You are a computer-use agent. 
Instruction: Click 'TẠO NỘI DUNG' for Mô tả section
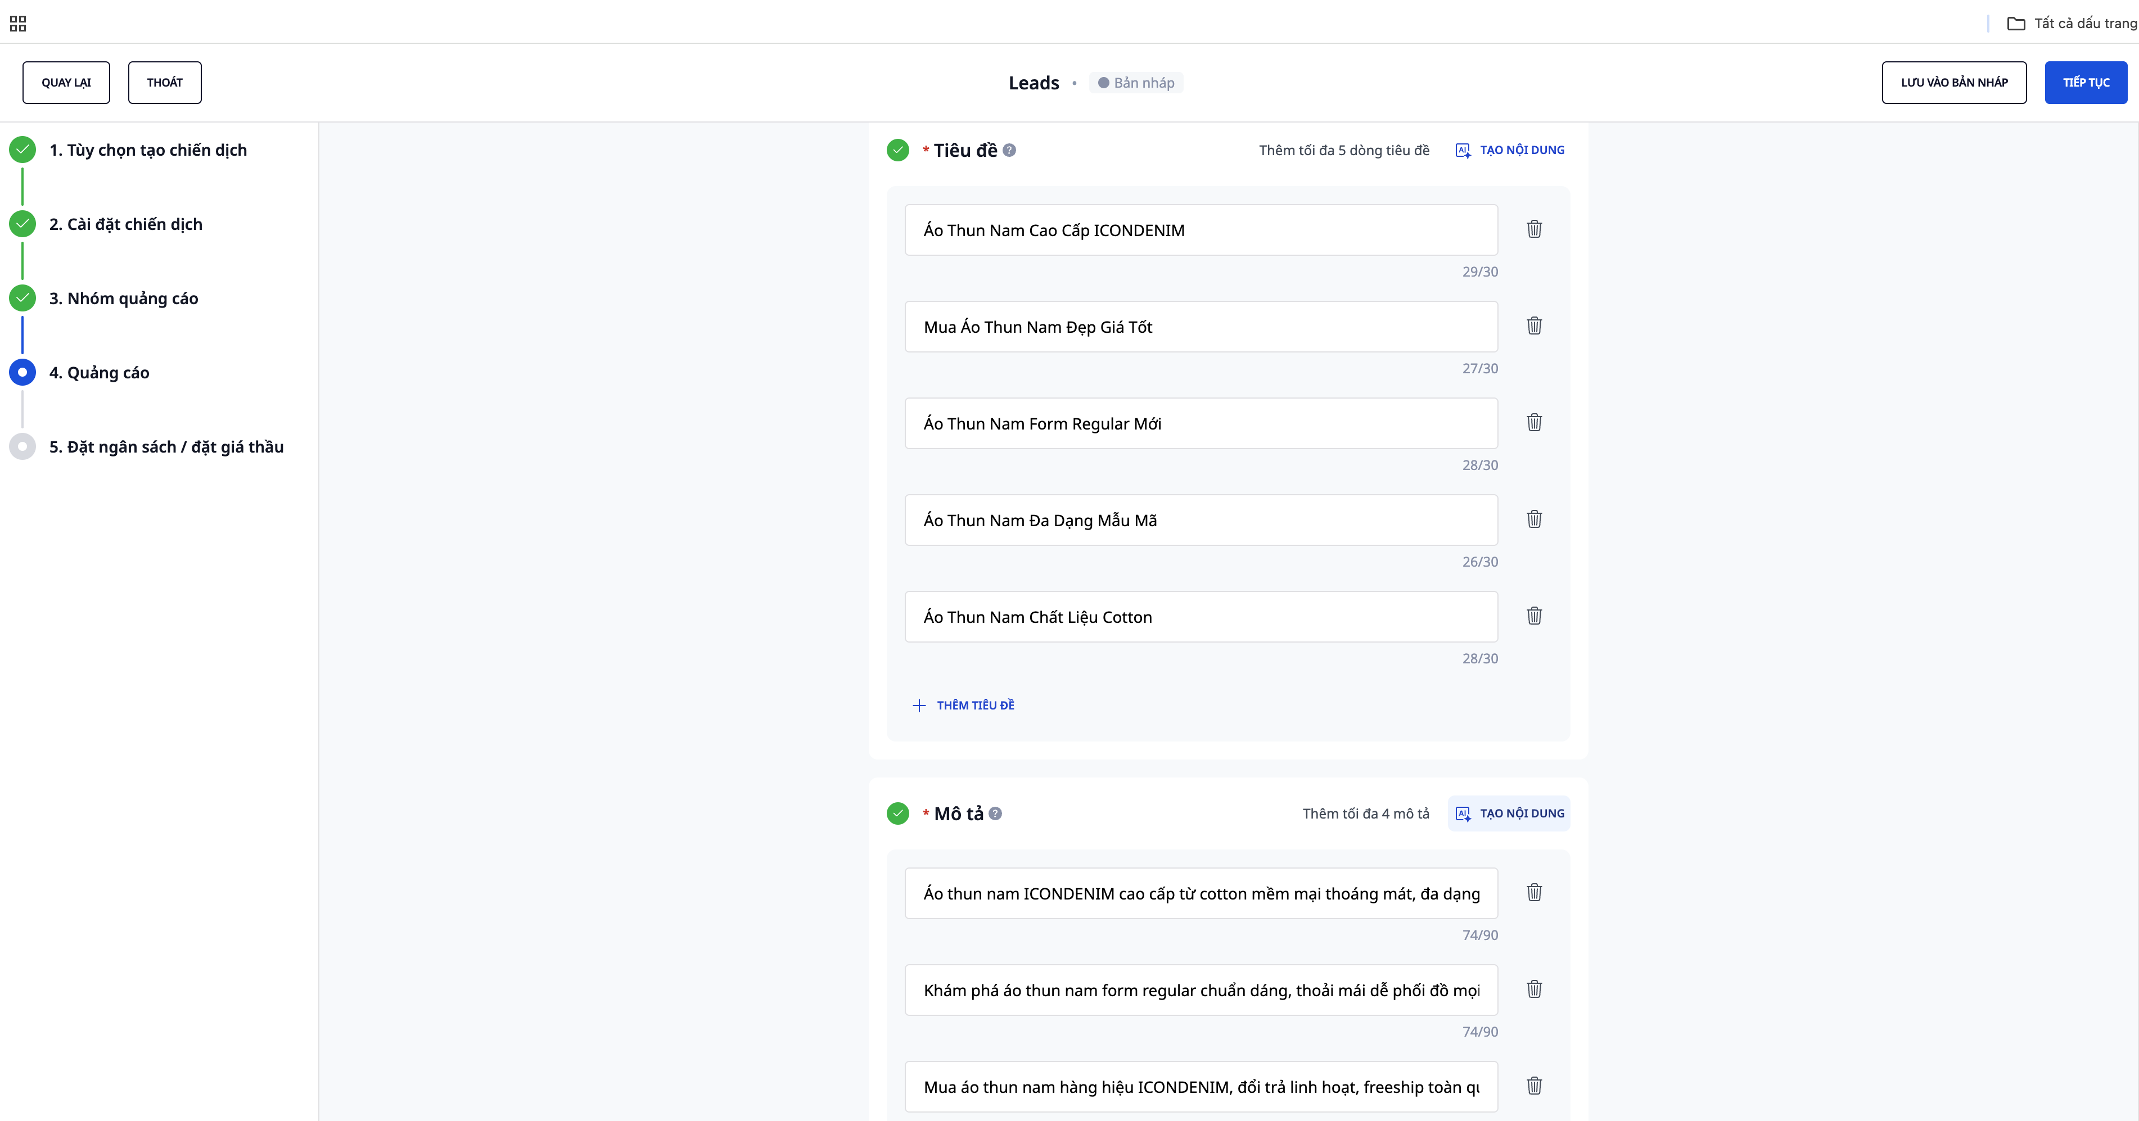[x=1510, y=813]
